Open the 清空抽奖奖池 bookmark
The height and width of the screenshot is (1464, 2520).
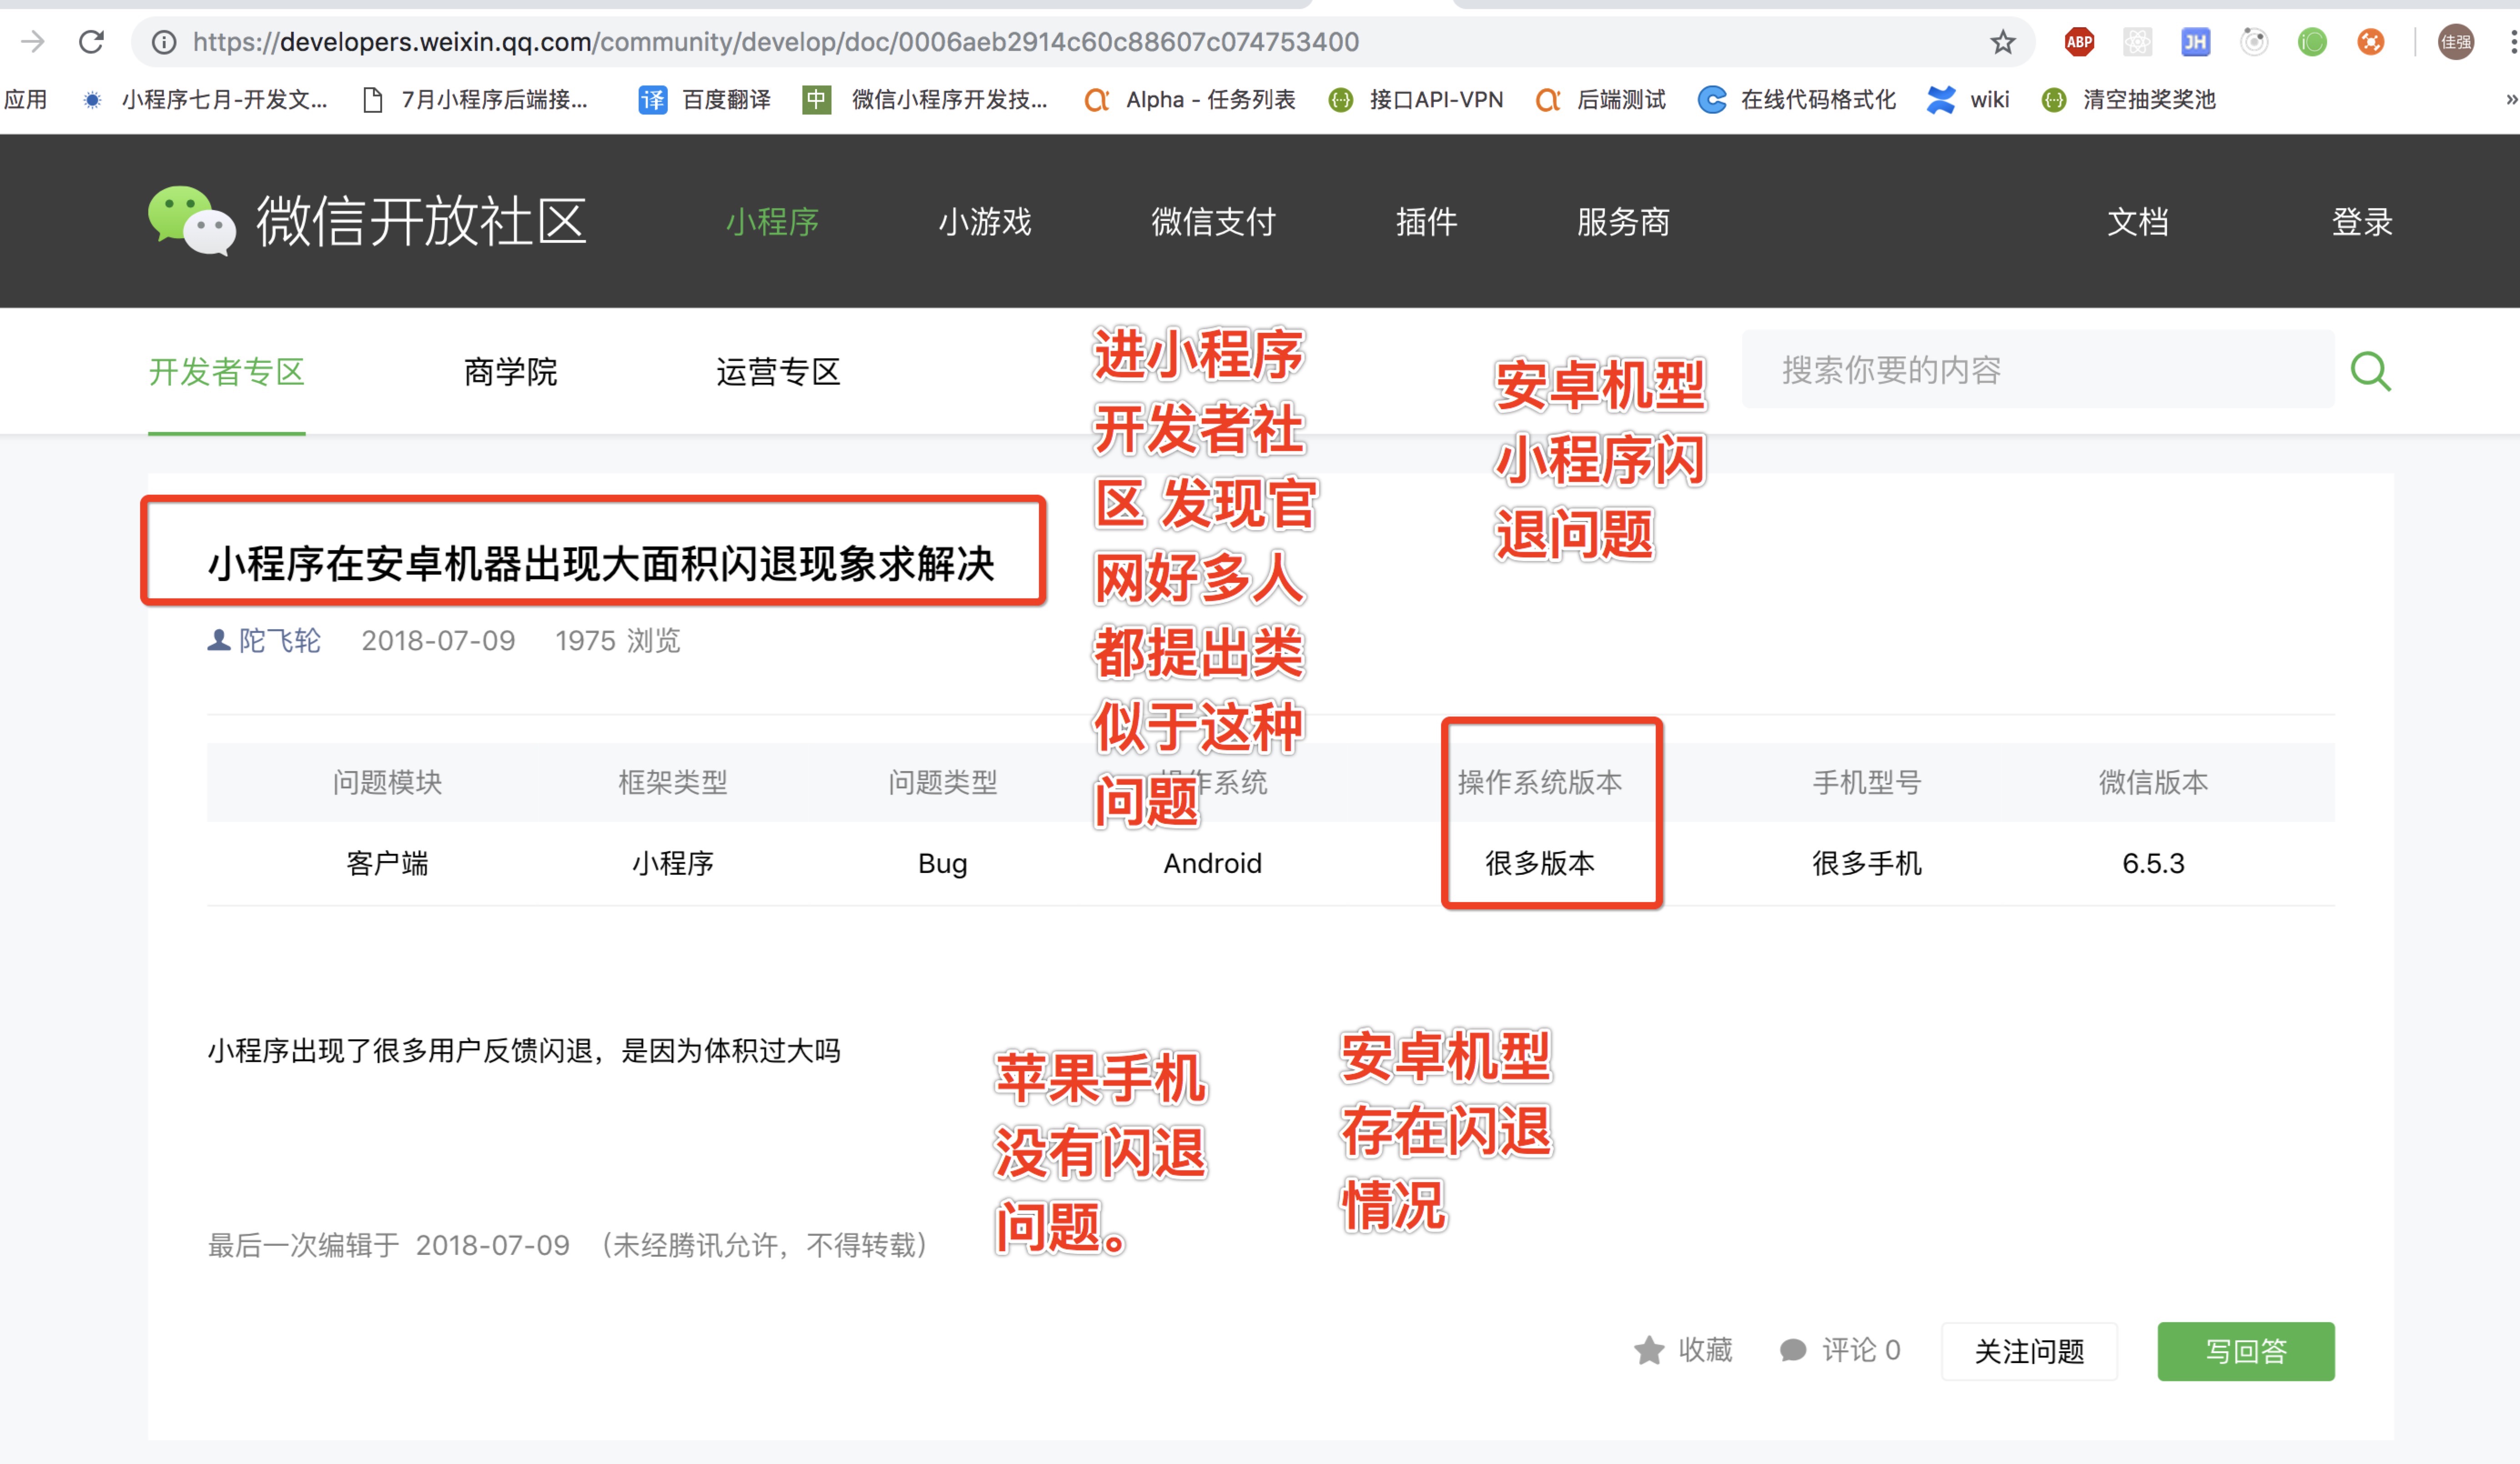click(2129, 99)
